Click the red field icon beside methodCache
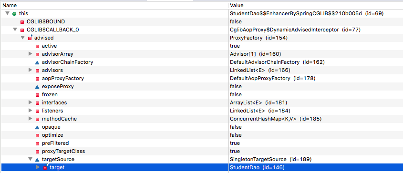The image size is (403, 173). click(x=37, y=119)
